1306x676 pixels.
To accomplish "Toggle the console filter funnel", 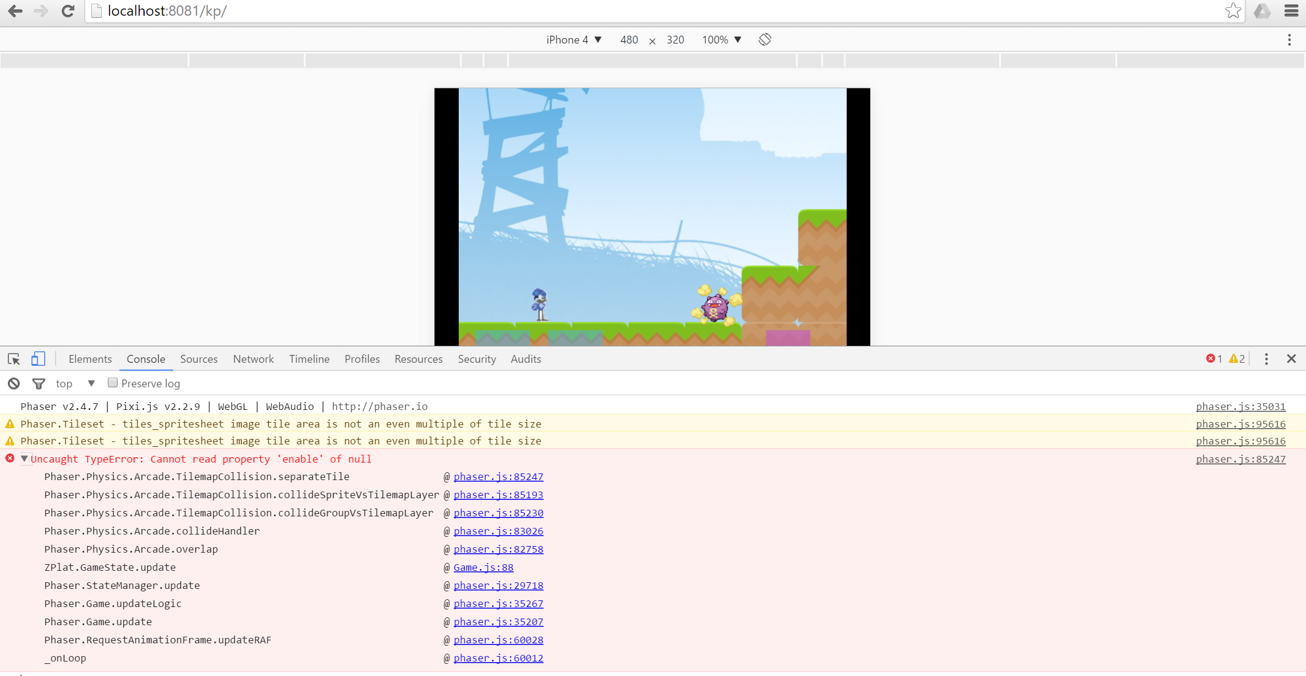I will [x=39, y=383].
